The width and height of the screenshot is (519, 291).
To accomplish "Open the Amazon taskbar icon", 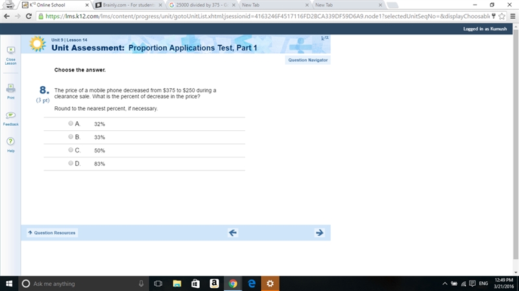I will [x=214, y=284].
